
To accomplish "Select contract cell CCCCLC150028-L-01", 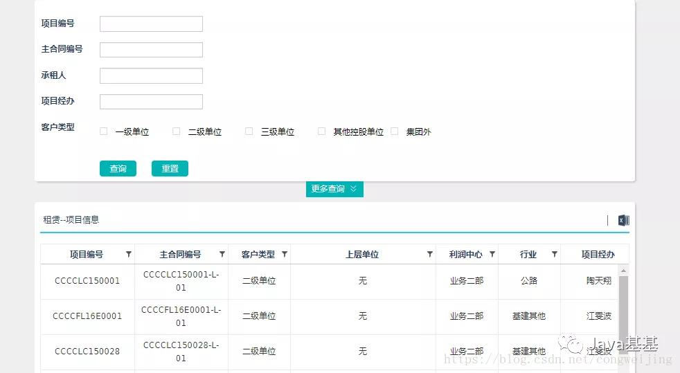I will (181, 352).
